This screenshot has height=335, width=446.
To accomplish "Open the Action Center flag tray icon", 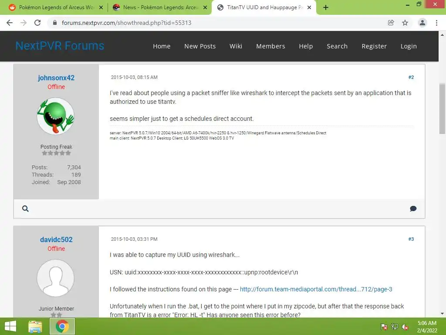I will coord(384,326).
